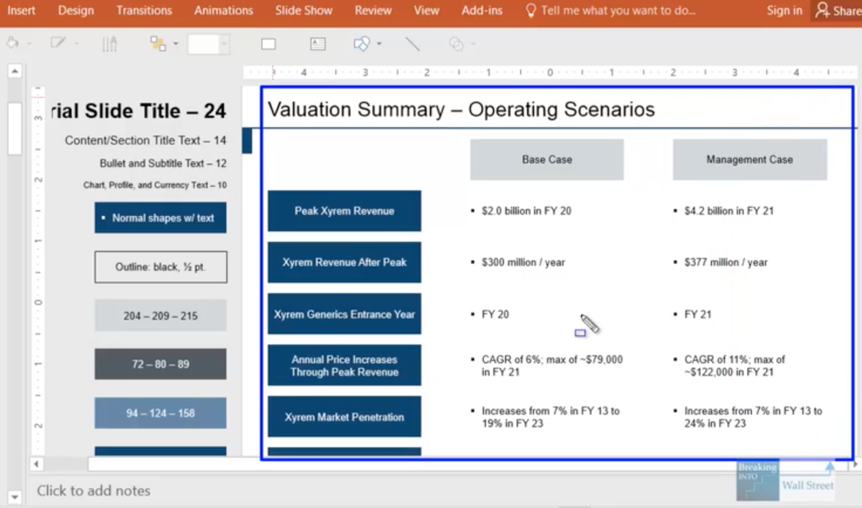Open the Transitions ribbon tab

tap(144, 10)
